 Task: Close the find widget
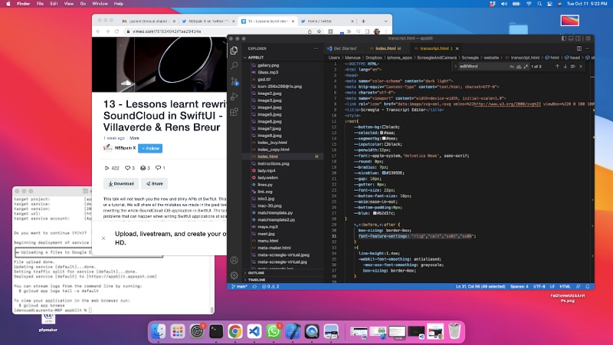(581, 67)
